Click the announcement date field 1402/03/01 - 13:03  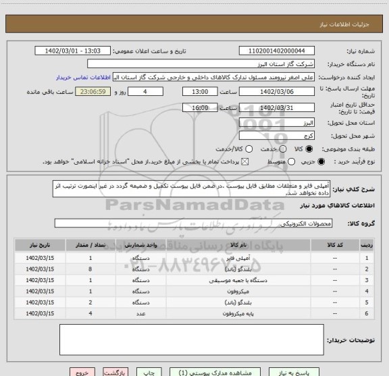tap(73, 51)
